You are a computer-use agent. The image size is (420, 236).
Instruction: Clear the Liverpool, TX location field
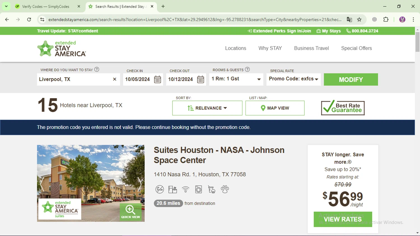(x=115, y=79)
